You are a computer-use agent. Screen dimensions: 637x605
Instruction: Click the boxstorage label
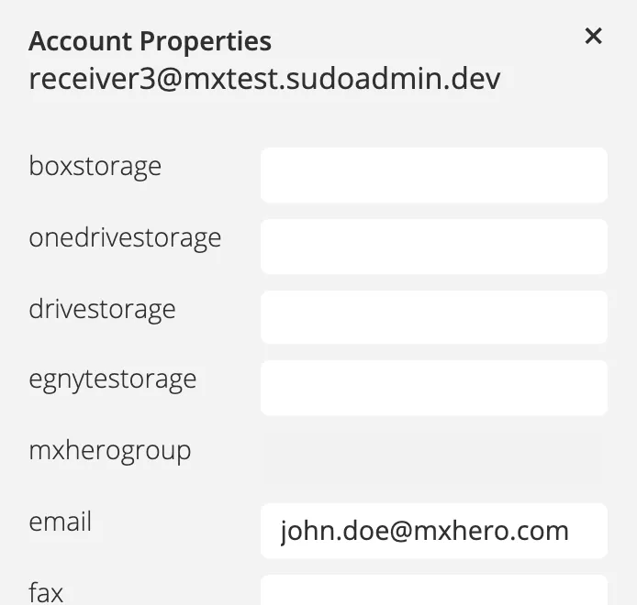[x=95, y=167]
